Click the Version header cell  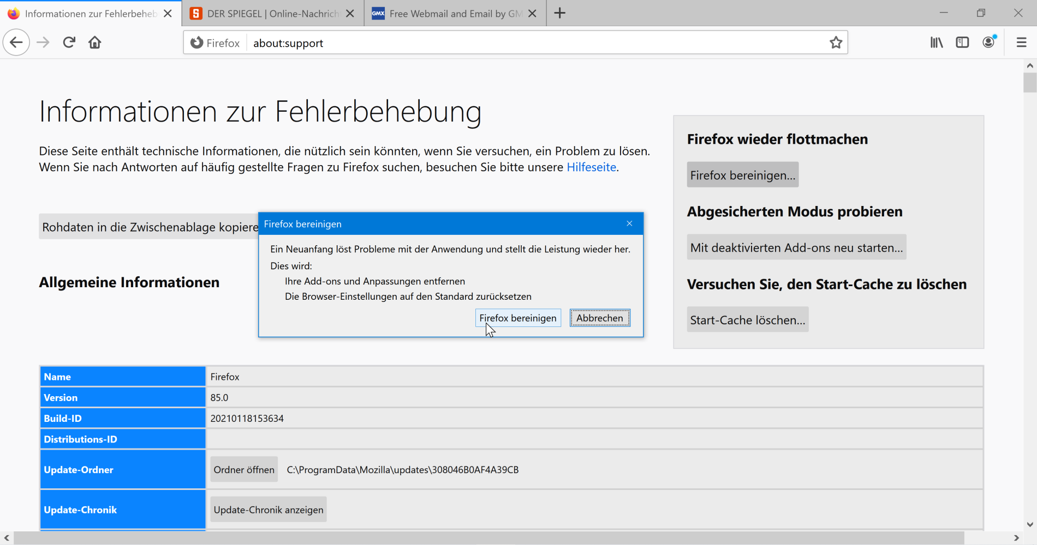click(x=123, y=398)
